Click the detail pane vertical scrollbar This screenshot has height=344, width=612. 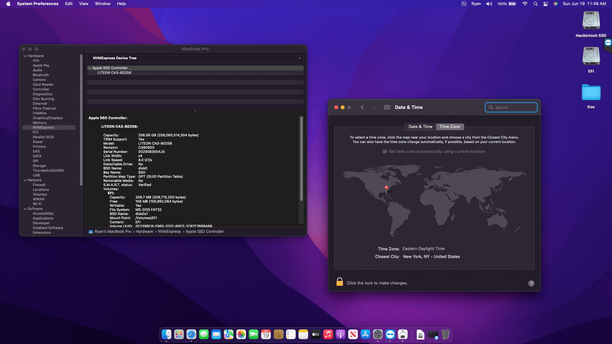301,159
